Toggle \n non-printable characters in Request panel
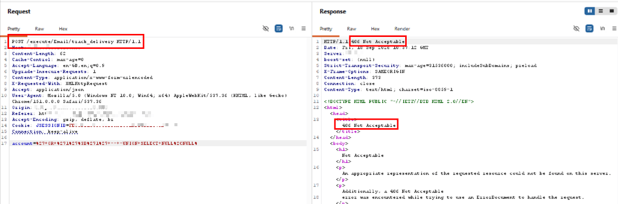 [x=291, y=28]
